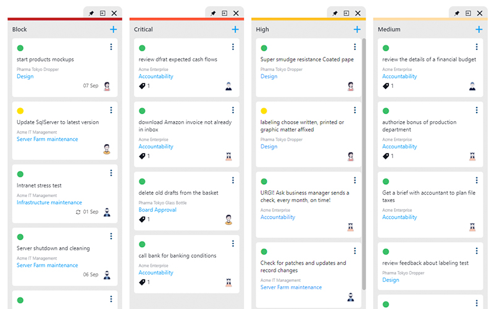Toggle yellow status dot on labeling card
This screenshot has height=309, width=494.
(264, 111)
